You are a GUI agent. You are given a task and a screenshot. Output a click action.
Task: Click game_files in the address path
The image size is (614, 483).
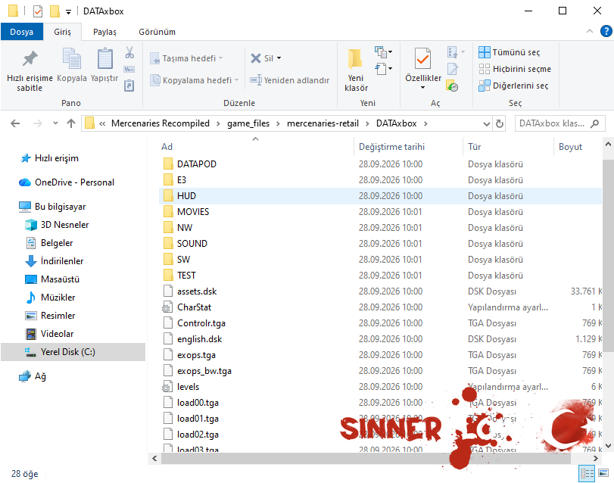pyautogui.click(x=248, y=123)
